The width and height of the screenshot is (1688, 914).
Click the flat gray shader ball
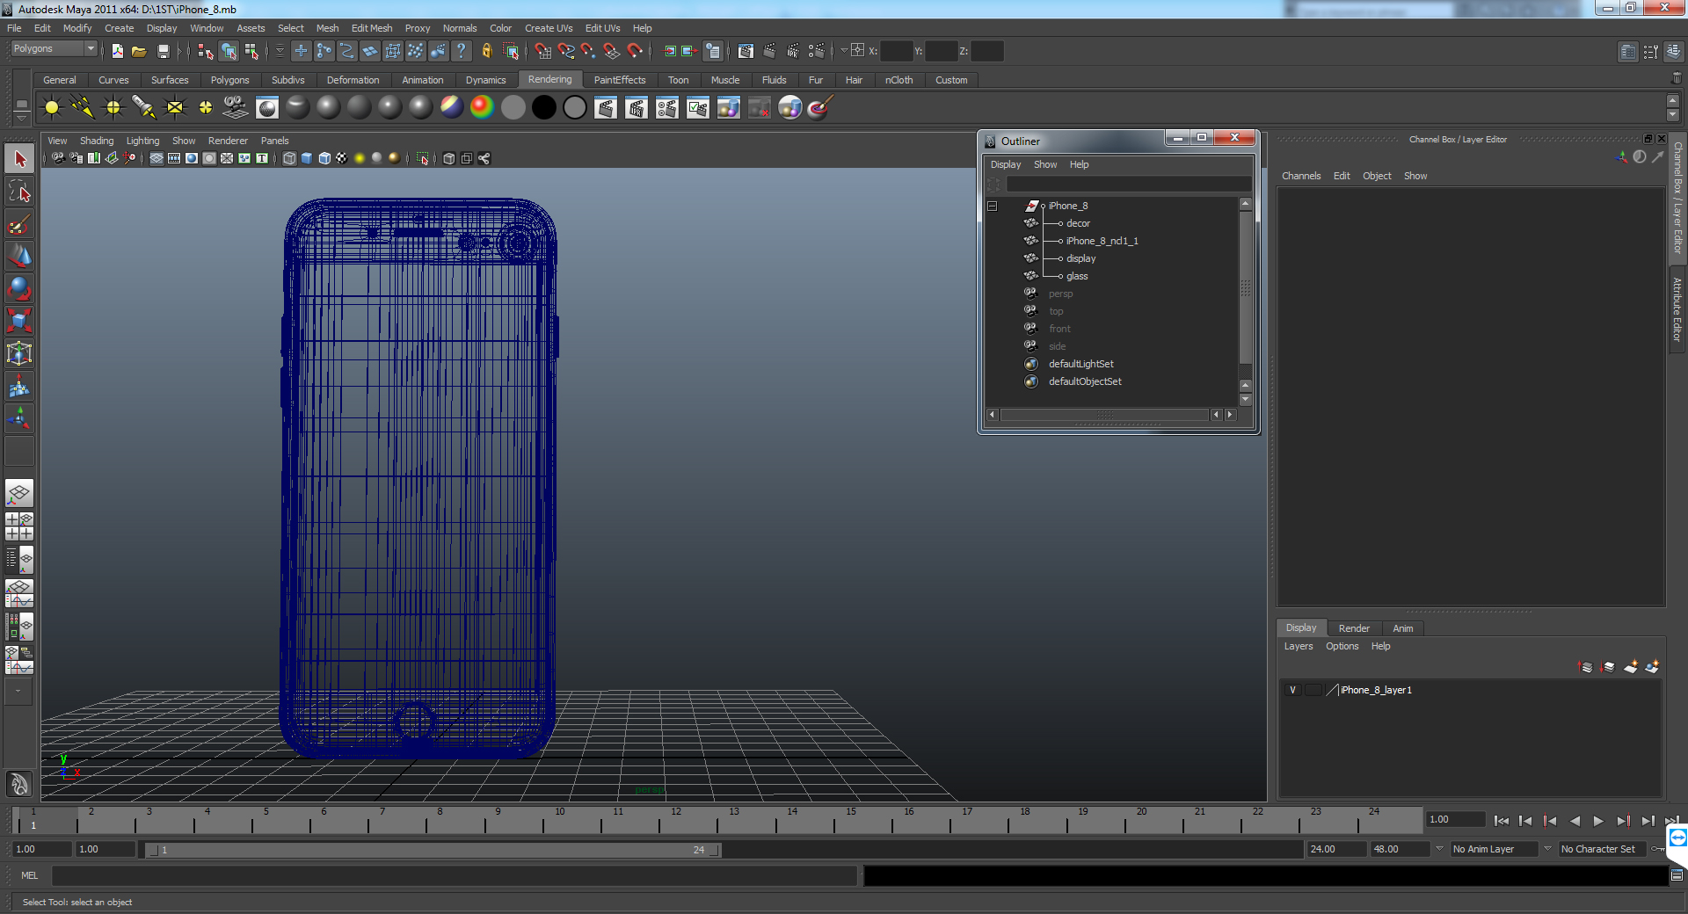pos(513,107)
